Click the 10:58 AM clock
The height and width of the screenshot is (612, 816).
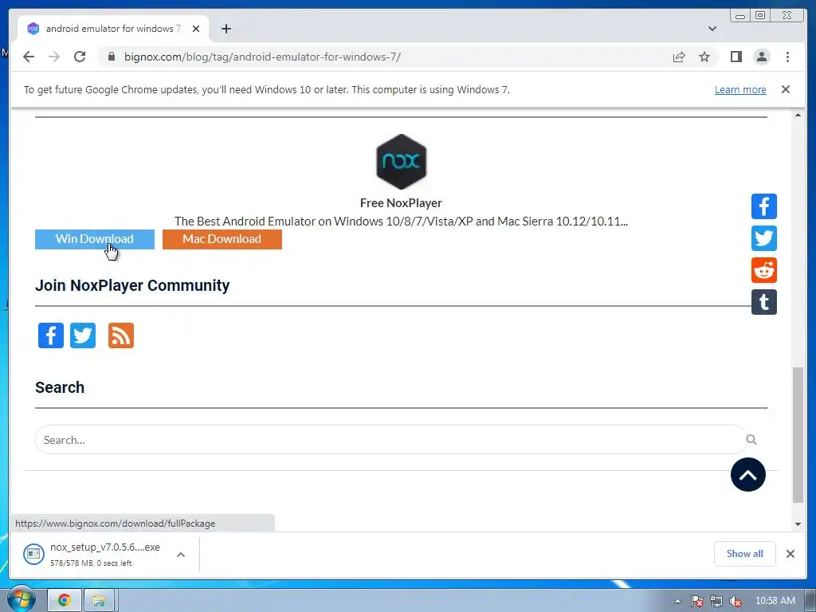point(775,601)
